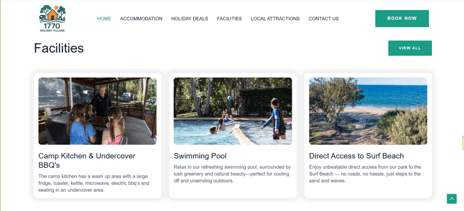This screenshot has height=211, width=464.
Task: Open the Holiday Deals page
Action: click(x=189, y=19)
